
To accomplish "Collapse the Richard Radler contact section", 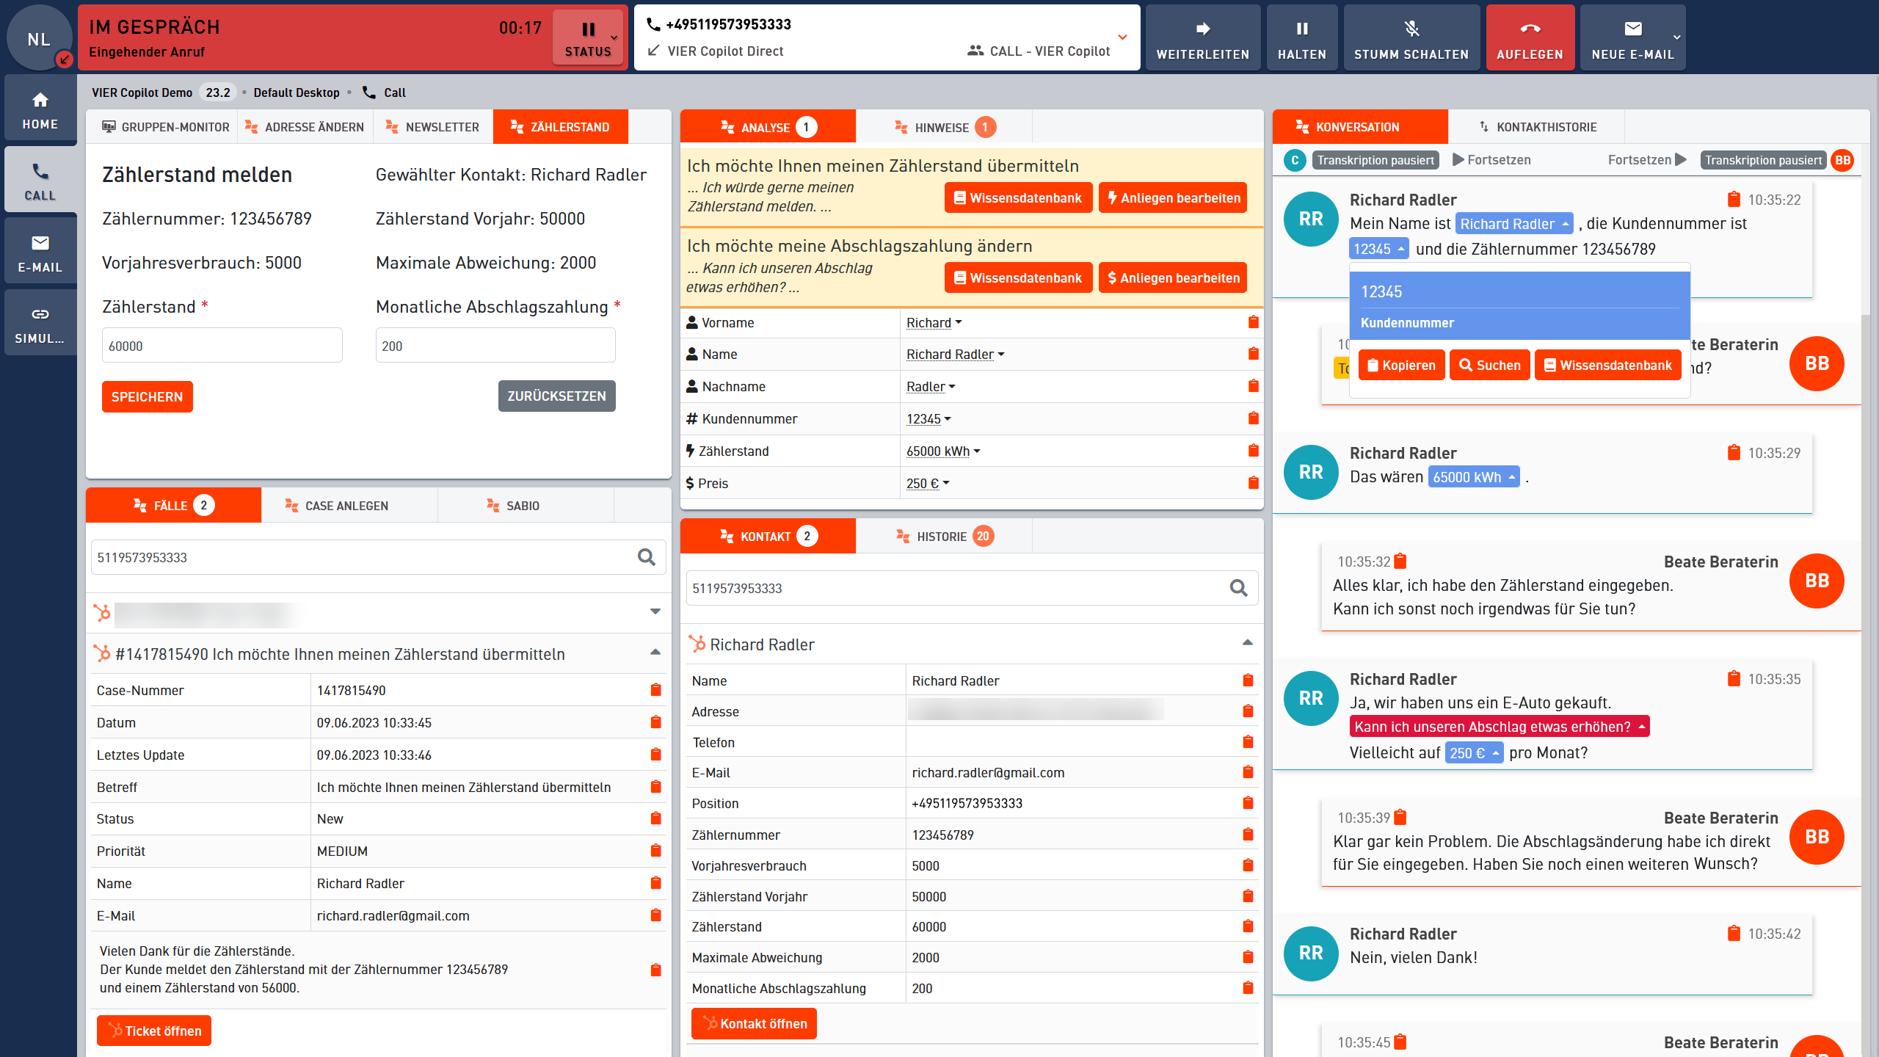I will coord(1247,643).
